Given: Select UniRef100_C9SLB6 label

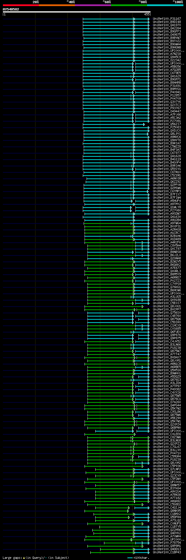Looking at the screenshot, I should [x=167, y=412].
